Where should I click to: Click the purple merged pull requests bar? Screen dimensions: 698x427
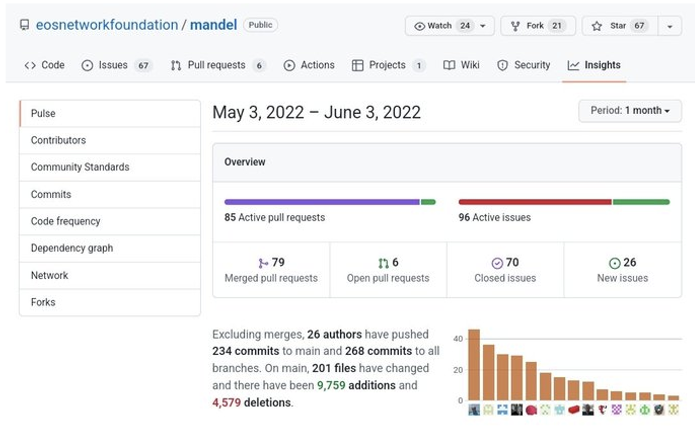[322, 202]
